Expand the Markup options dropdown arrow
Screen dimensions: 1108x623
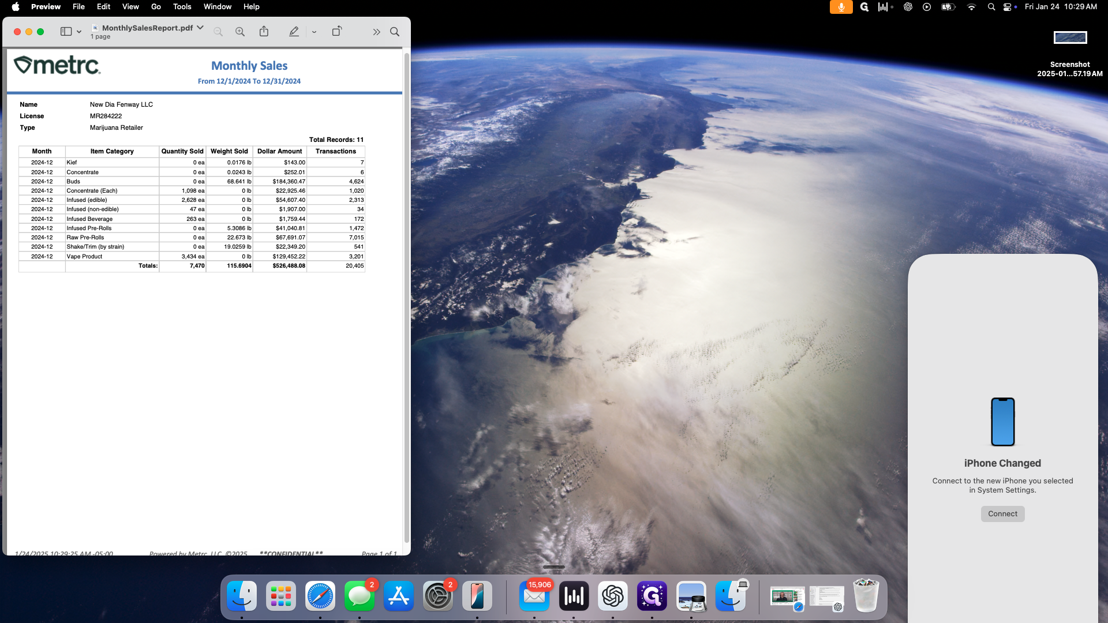coord(315,32)
